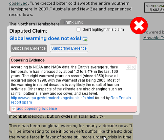Viewport: 164px width, 140px height.
Task: Click the move-up arrow icon on evidence
Action: [128, 67]
